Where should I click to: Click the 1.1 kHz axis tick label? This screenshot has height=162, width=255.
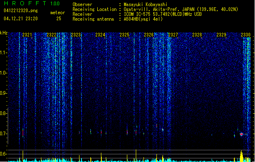[3, 53]
